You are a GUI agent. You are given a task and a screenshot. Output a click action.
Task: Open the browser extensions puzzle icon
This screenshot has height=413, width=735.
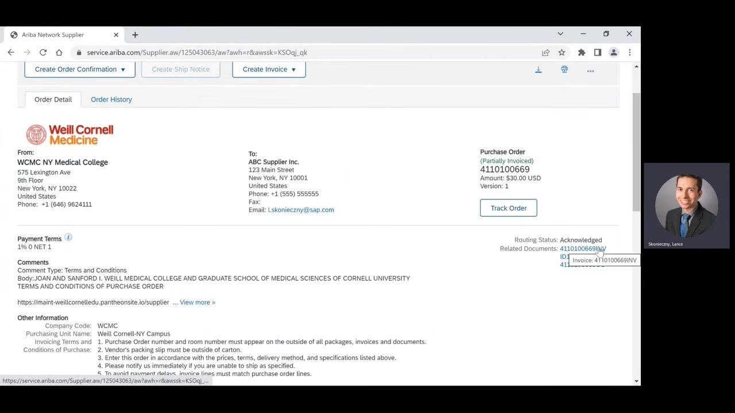pos(582,52)
